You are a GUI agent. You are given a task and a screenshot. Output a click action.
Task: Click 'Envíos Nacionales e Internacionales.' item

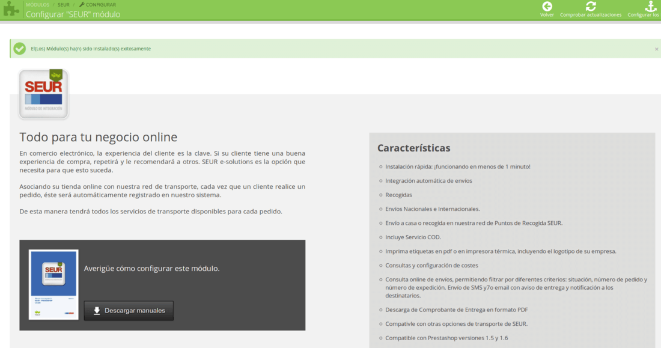433,209
